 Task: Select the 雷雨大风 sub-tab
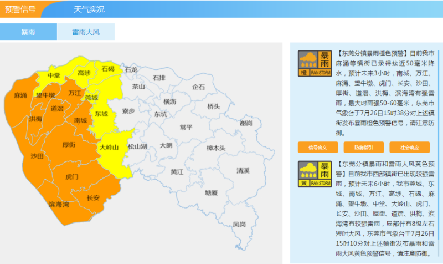pyautogui.click(x=86, y=32)
